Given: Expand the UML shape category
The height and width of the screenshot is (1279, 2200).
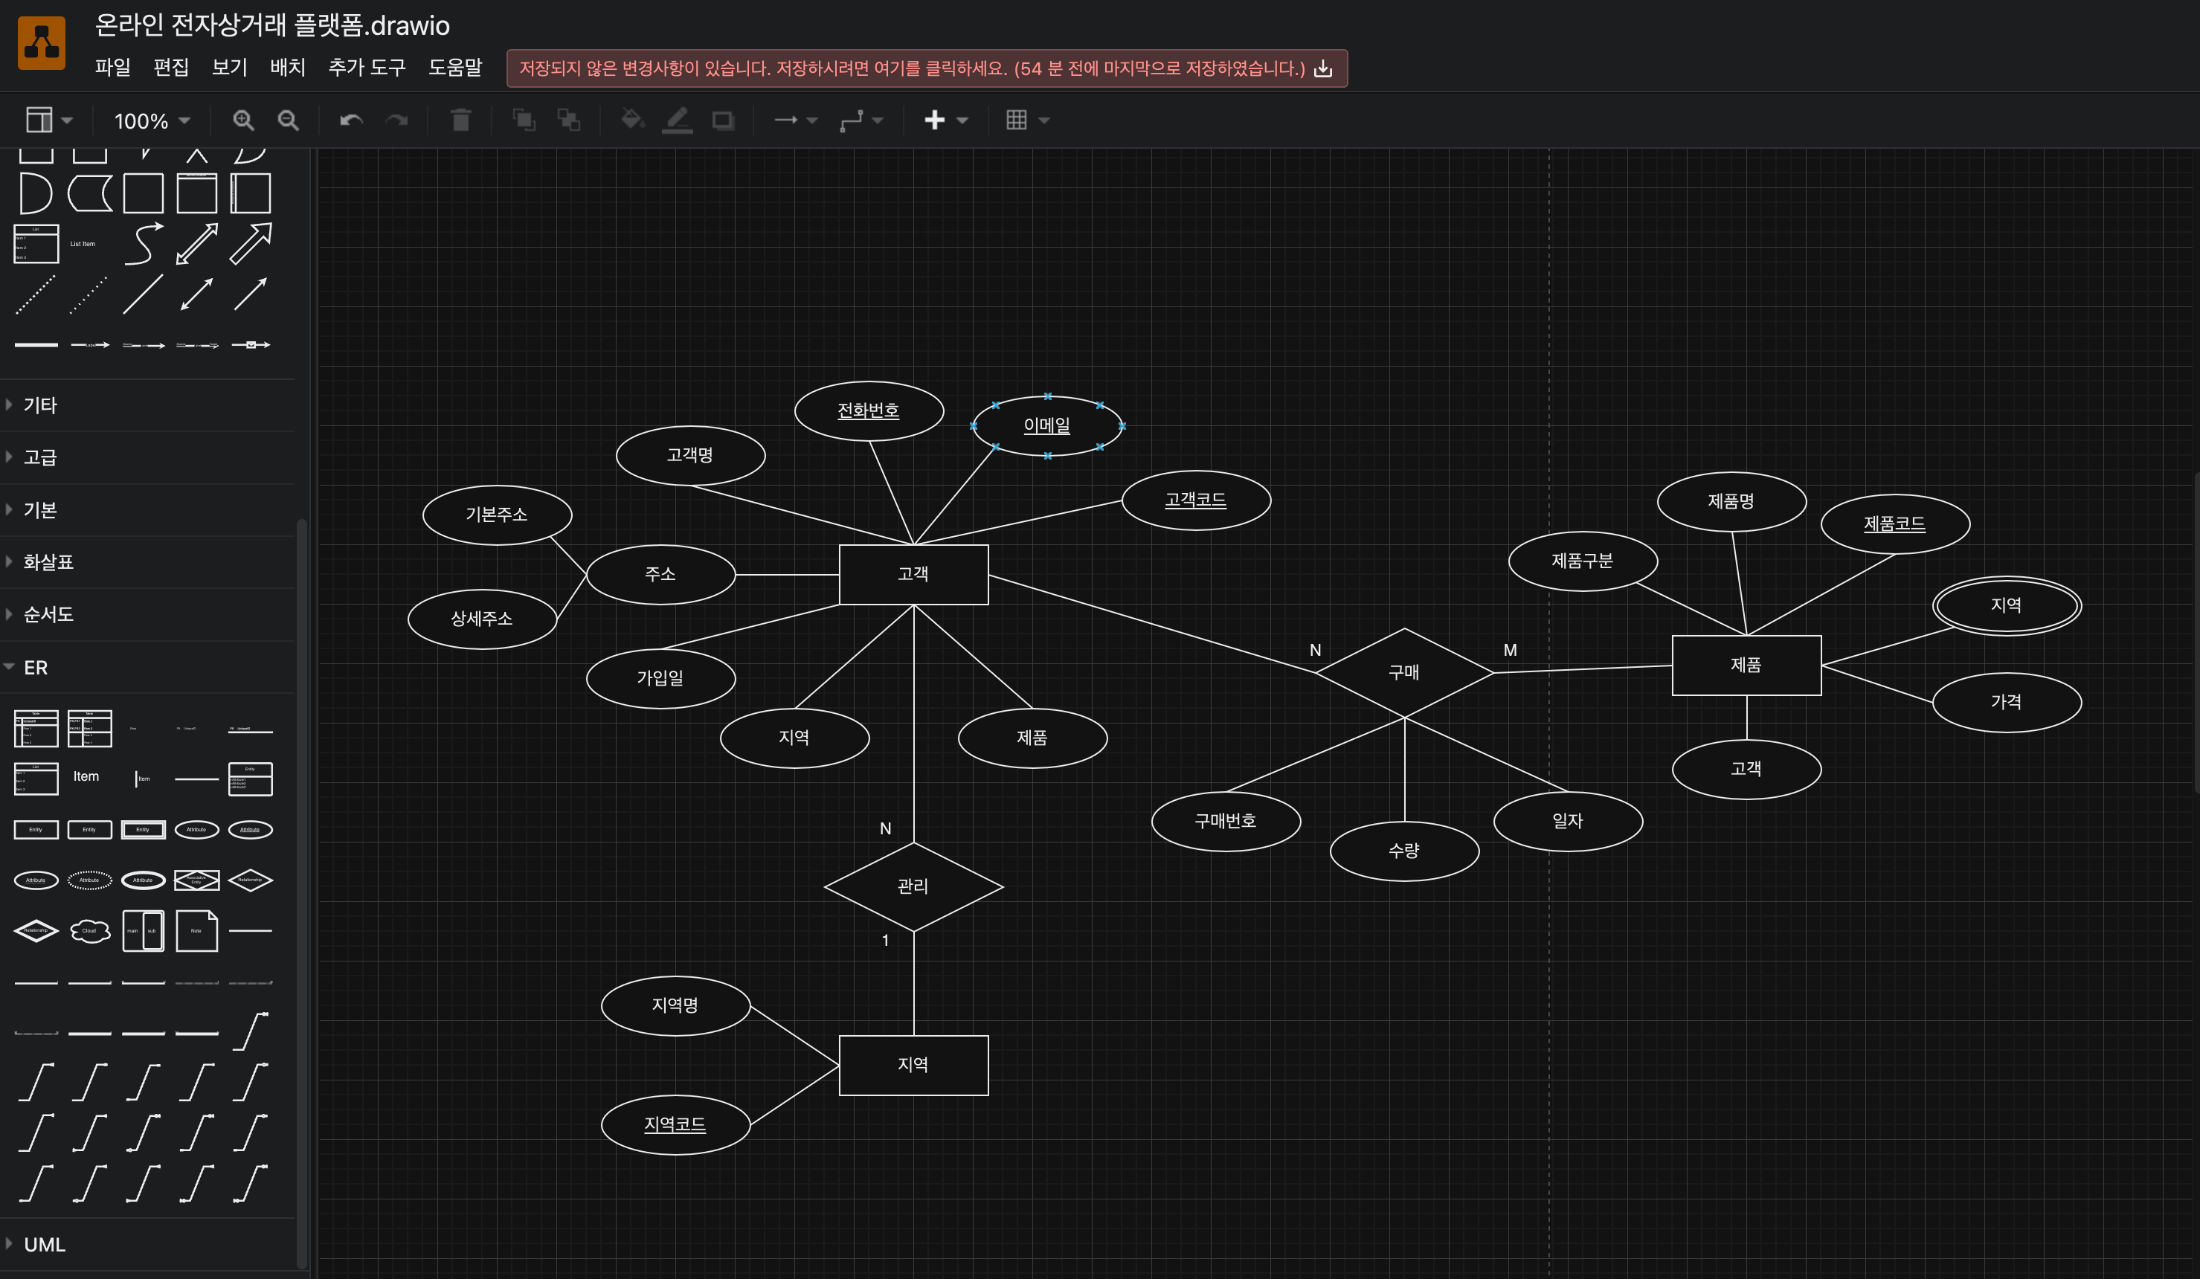Looking at the screenshot, I should point(44,1244).
